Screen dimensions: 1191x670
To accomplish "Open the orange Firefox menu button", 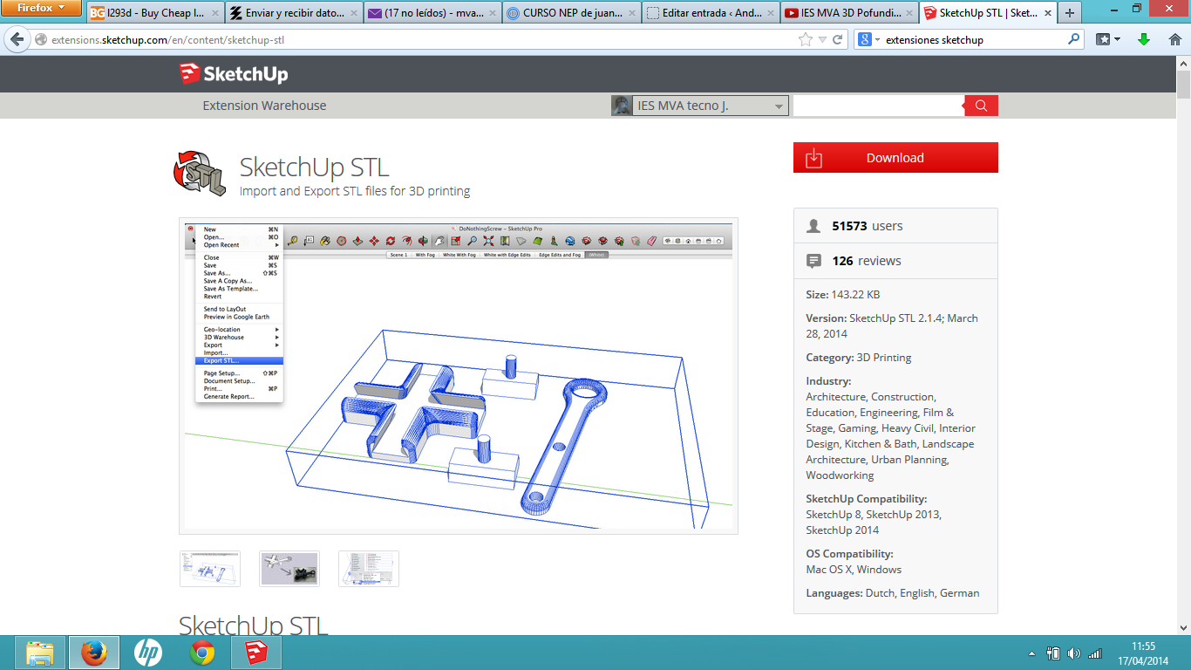I will [x=41, y=9].
